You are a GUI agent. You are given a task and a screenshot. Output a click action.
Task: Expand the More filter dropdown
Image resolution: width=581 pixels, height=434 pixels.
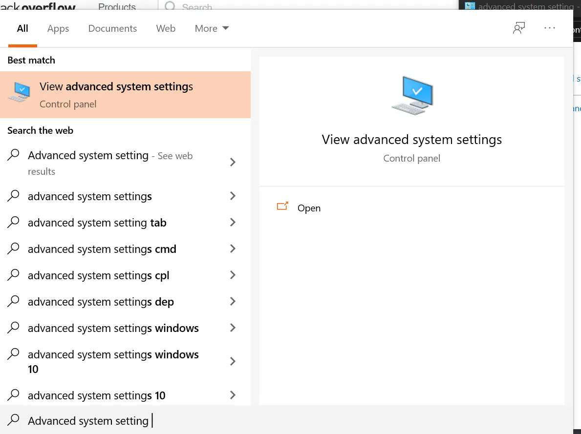tap(212, 28)
